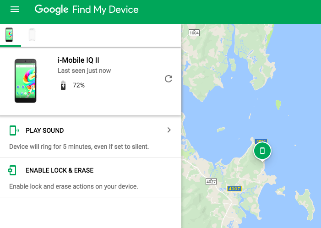The image size is (321, 228).
Task: Click the ENABLE LOCK & ERASE label
Action: (x=60, y=170)
